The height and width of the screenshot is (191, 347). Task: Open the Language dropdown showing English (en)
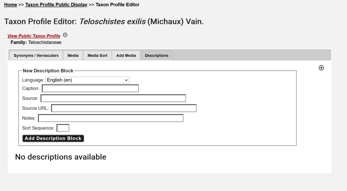87,80
